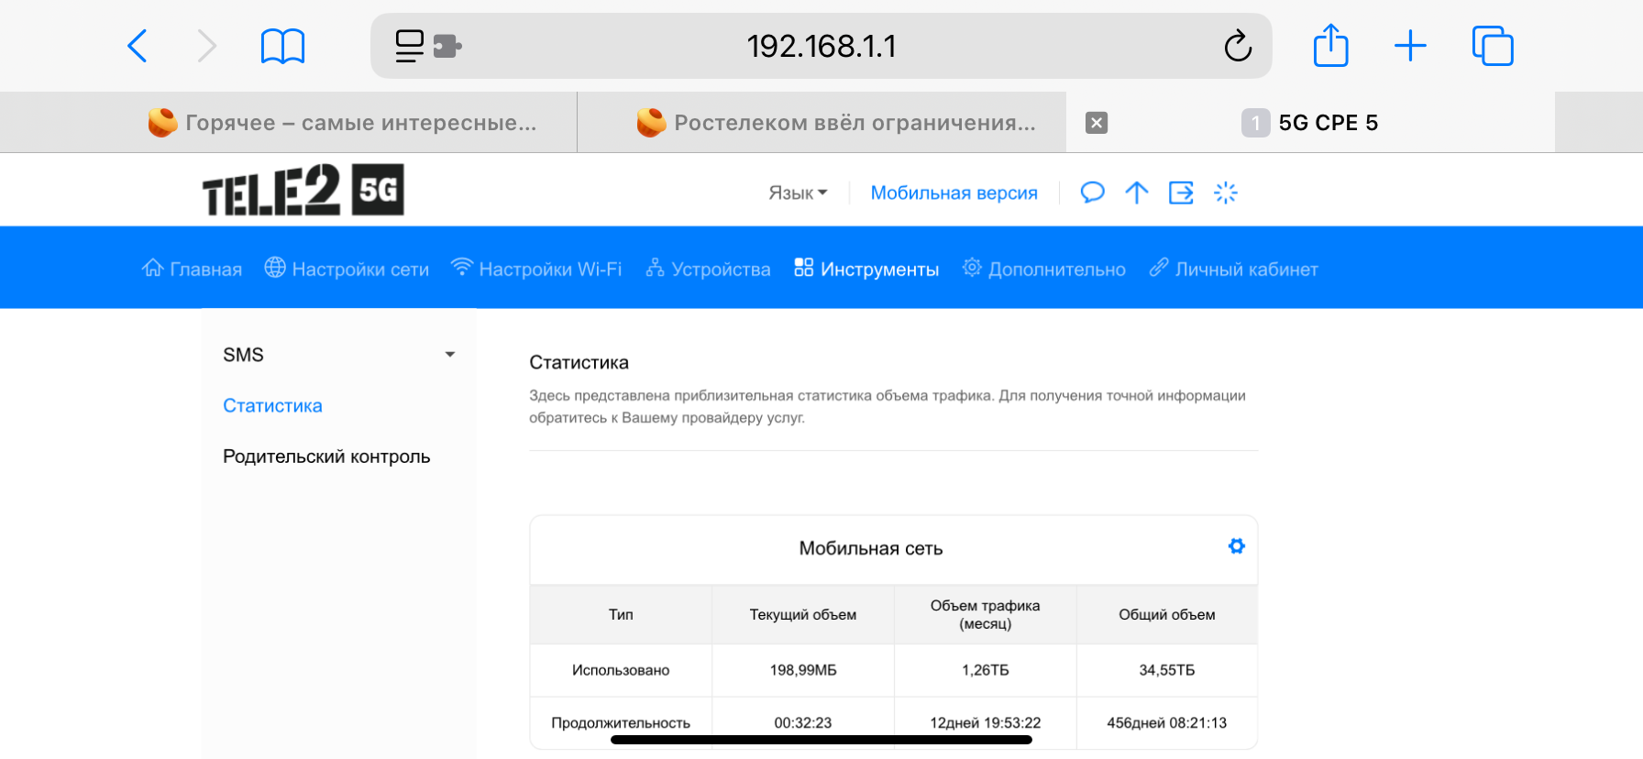Click the 456дней 08:21:13 cell
Image resolution: width=1643 pixels, height=759 pixels.
1167,722
